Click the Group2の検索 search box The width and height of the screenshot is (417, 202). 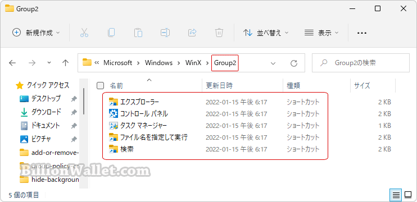coord(361,63)
